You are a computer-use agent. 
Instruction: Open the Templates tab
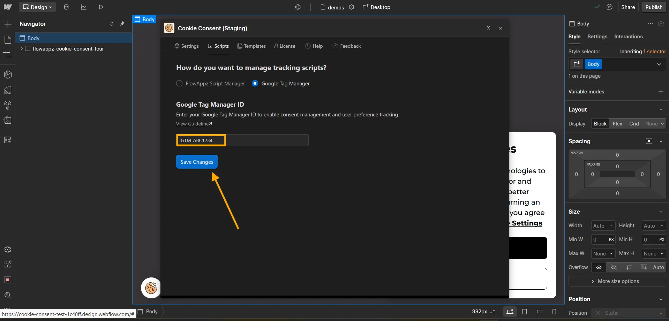pos(251,46)
